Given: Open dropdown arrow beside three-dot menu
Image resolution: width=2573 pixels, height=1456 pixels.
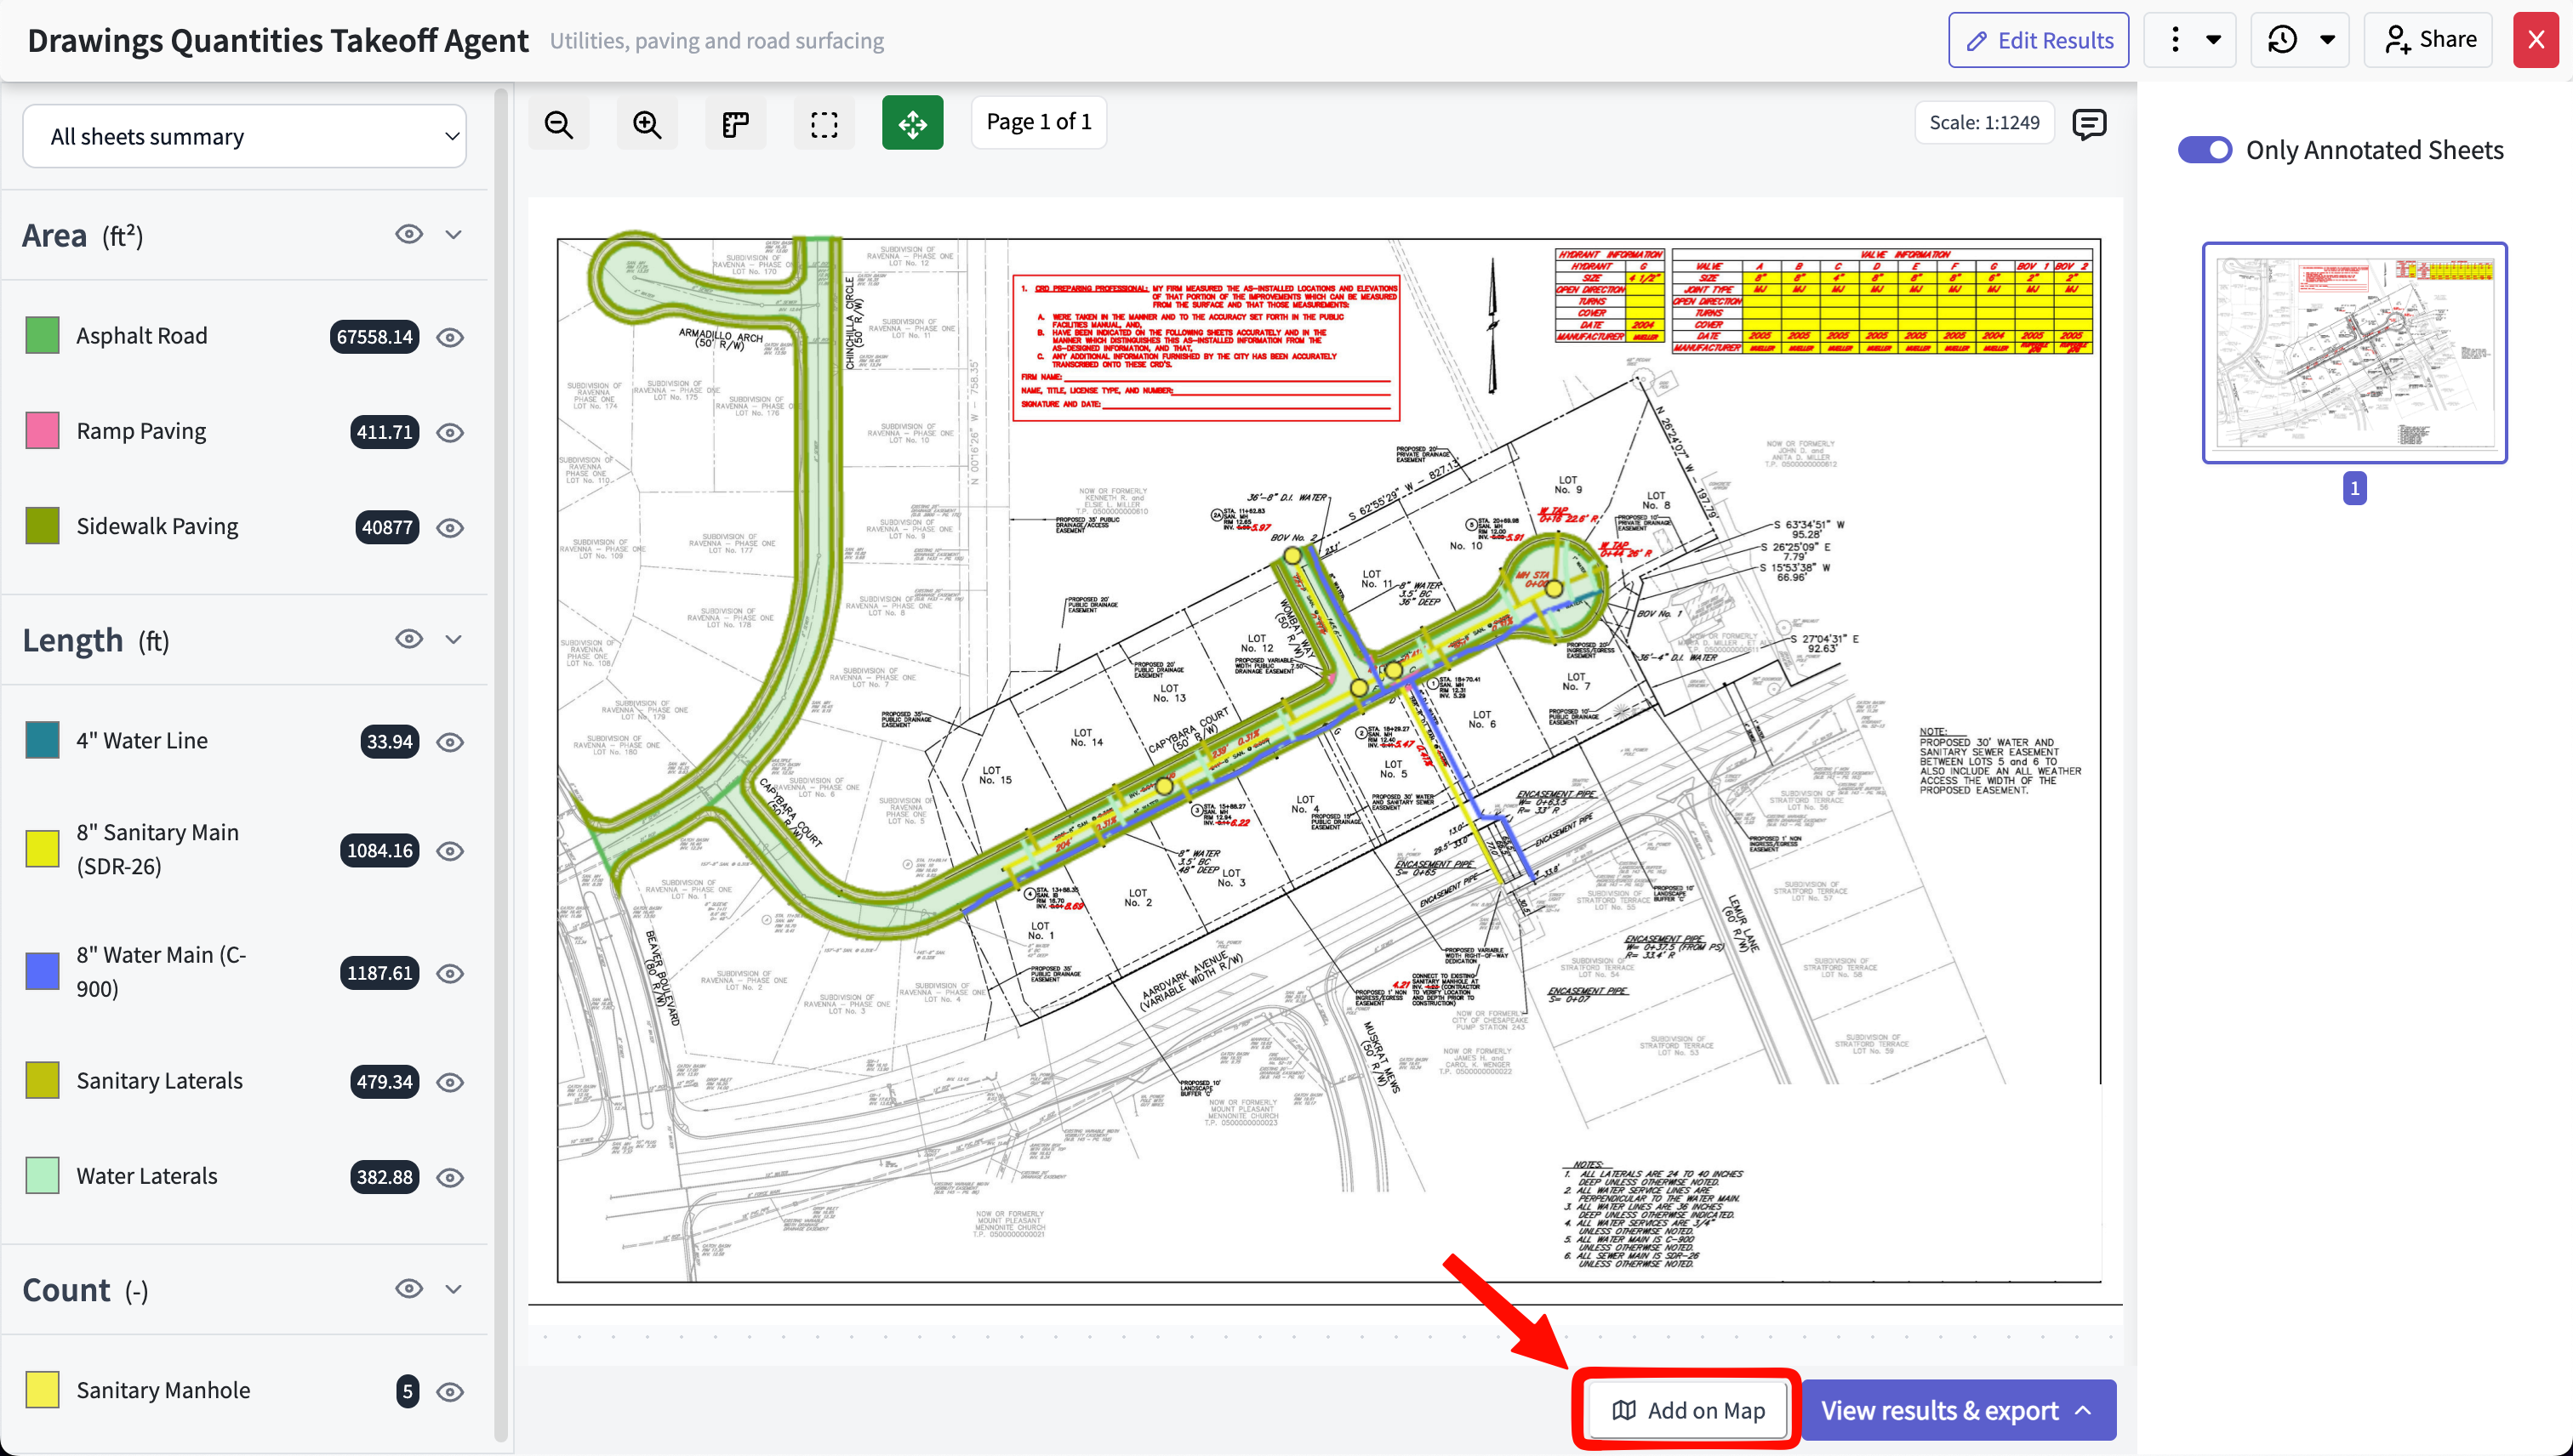Looking at the screenshot, I should point(2214,40).
